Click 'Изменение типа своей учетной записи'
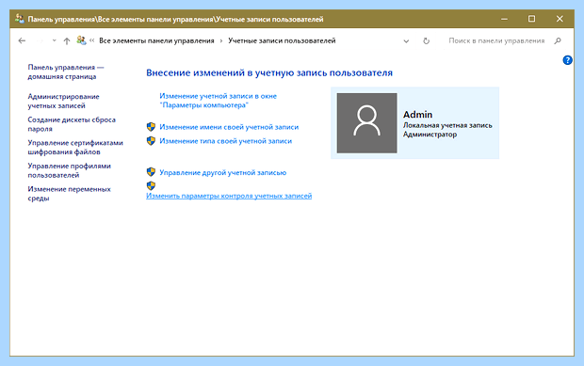 click(x=225, y=141)
